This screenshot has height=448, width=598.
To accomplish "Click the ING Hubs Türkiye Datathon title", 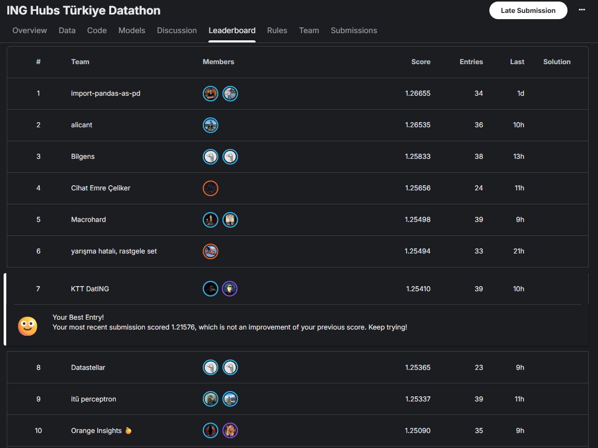I will point(83,10).
